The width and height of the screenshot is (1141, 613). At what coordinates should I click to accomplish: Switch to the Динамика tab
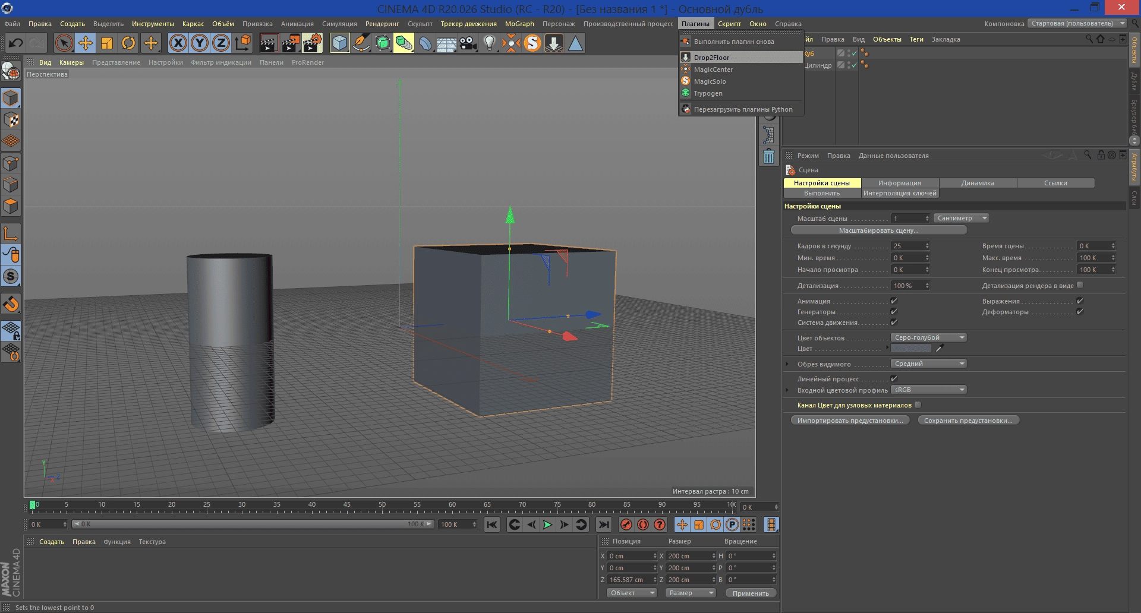[978, 183]
